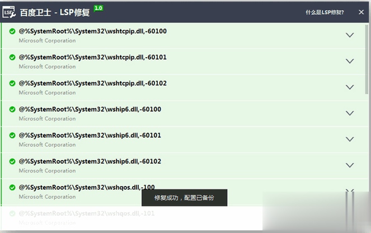
Task: Click Microsoft Corporation under wship6.dll,-60101
Action: [48, 145]
